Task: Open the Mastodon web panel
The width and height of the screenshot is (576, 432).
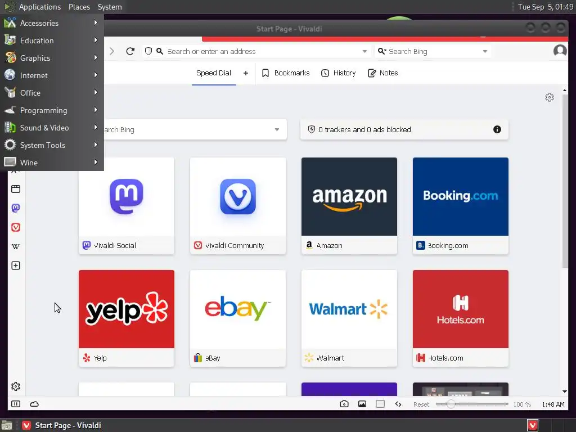Action: (16, 208)
